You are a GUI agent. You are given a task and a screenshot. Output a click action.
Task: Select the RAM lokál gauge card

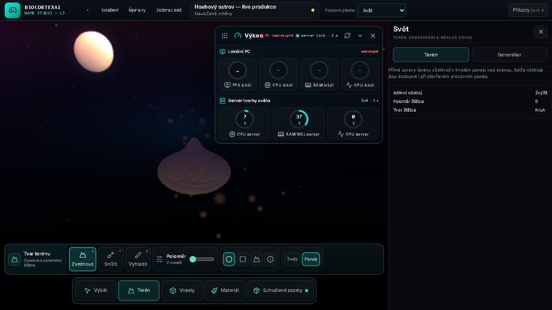click(319, 74)
